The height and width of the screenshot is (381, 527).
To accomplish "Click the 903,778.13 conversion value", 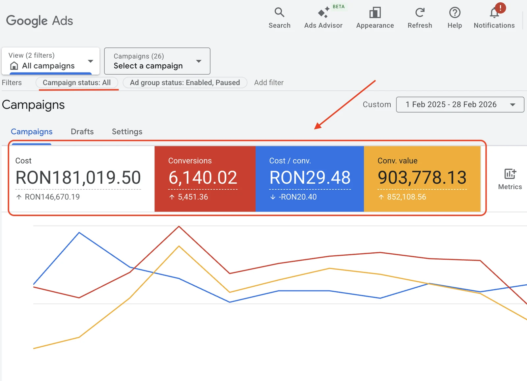I will [x=422, y=177].
